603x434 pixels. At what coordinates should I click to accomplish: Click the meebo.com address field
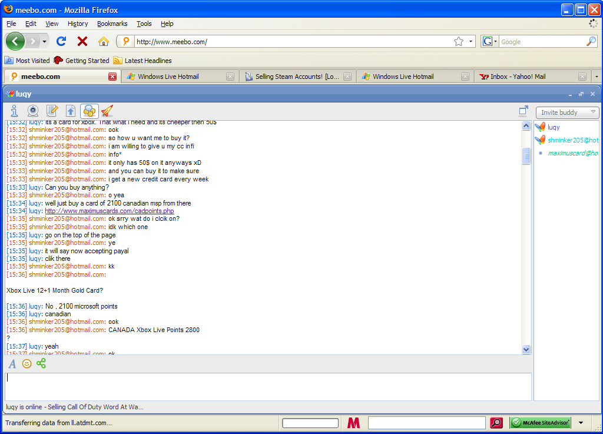[x=292, y=42]
